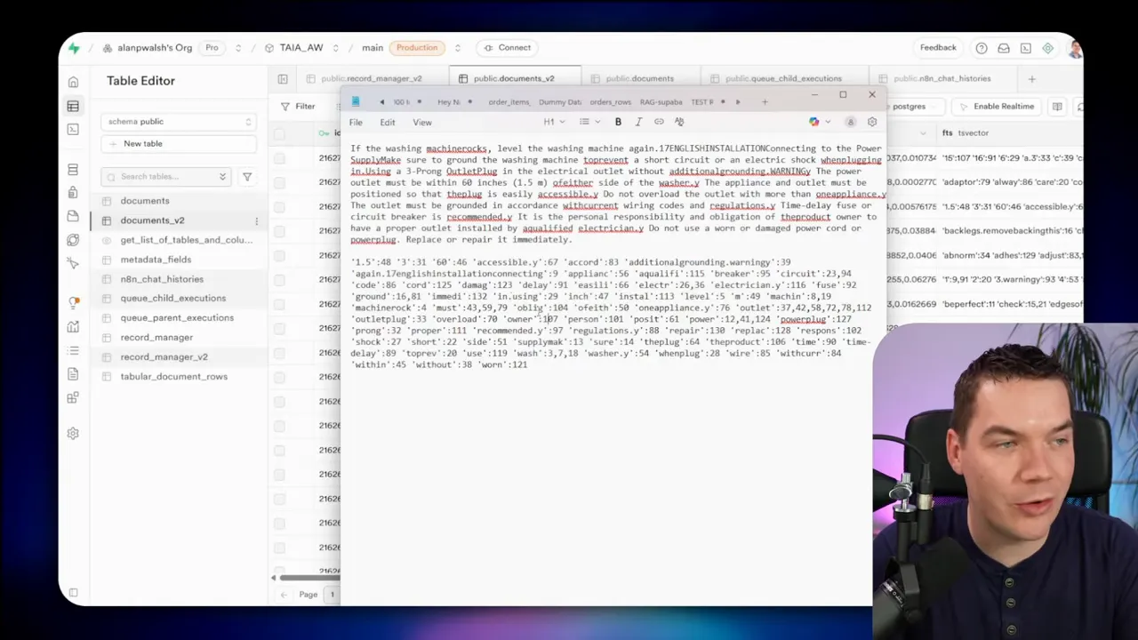Click the bold formatting button in Notepad
This screenshot has height=640, width=1138.
coord(618,122)
